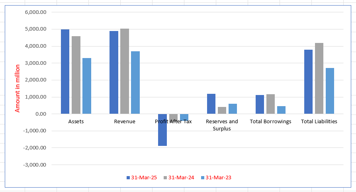Click the gray 31-Mar-24 legend marker
Screen dimensions: 356x192
[x=165, y=178]
